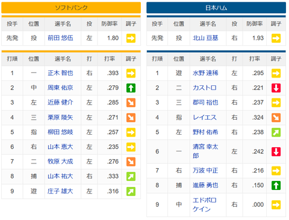Viewport: 289px width, 220px height.
Task: Click the yellow condition icon for 山本 恵大
Action: [x=131, y=147]
